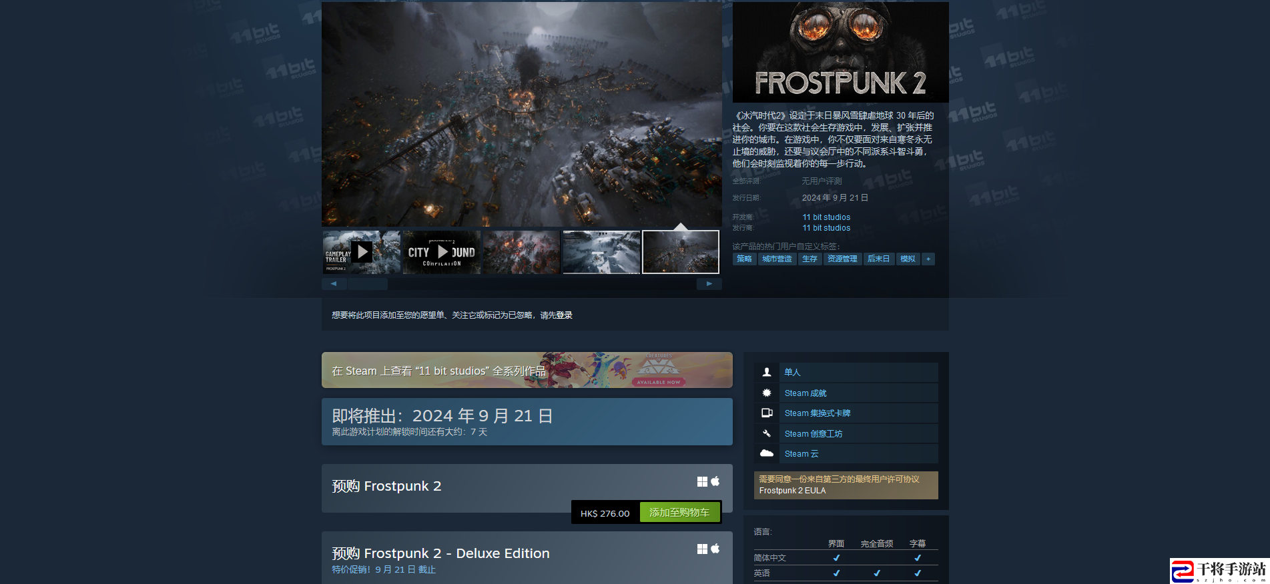
Task: Select the 策略 tag
Action: tap(744, 259)
